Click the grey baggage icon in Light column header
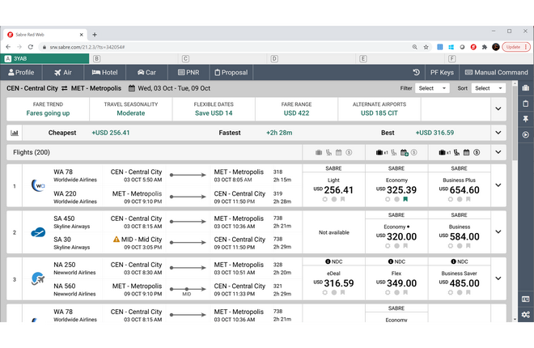534x348 pixels. (x=319, y=152)
